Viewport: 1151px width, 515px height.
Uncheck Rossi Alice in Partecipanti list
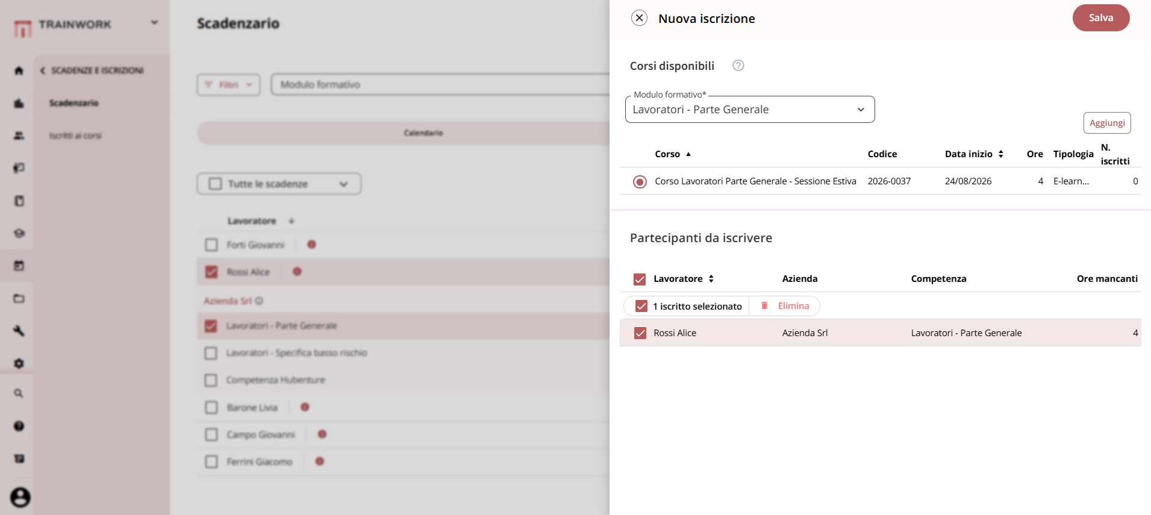coord(640,333)
